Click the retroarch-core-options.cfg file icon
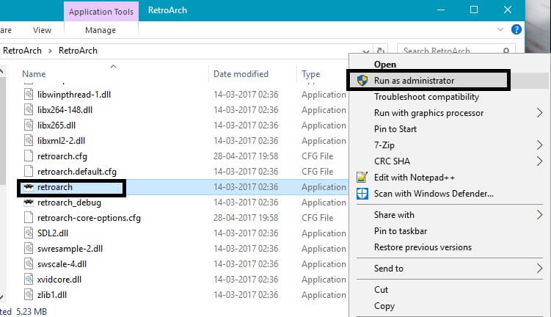 (x=29, y=217)
